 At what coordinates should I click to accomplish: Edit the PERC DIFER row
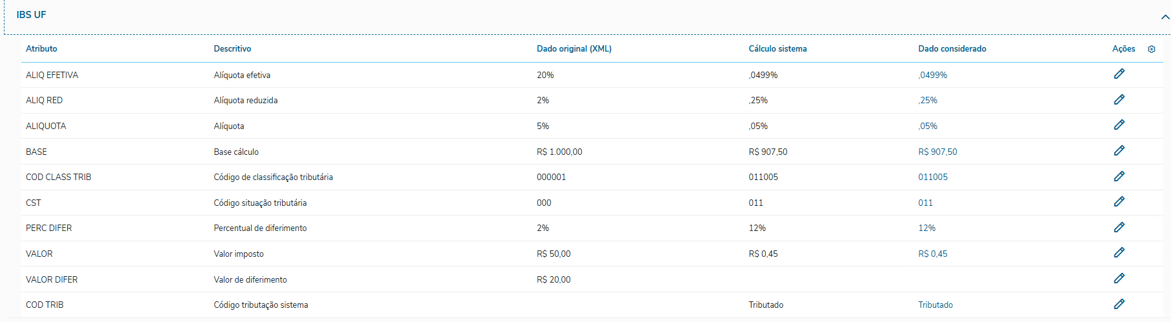coord(1119,227)
